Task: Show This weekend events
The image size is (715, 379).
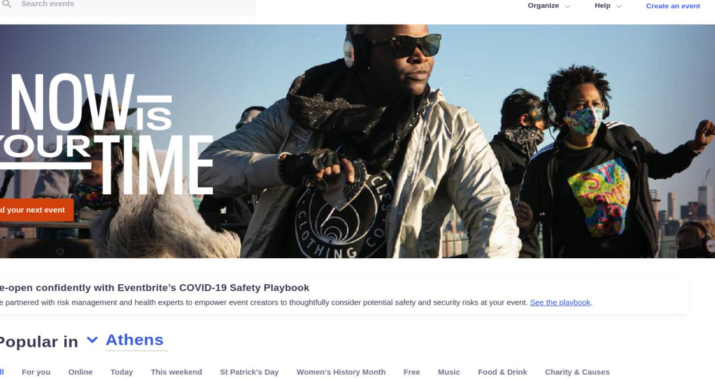Action: tap(176, 372)
